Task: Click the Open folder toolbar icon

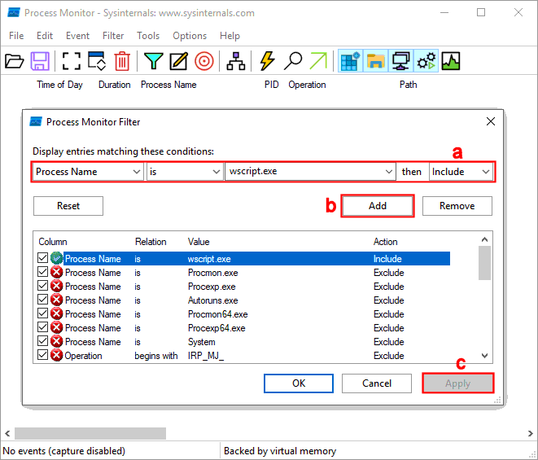Action: click(x=15, y=61)
